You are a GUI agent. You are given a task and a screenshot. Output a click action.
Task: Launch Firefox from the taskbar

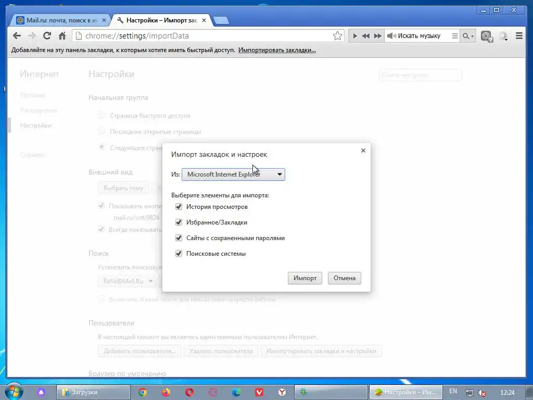click(x=166, y=392)
